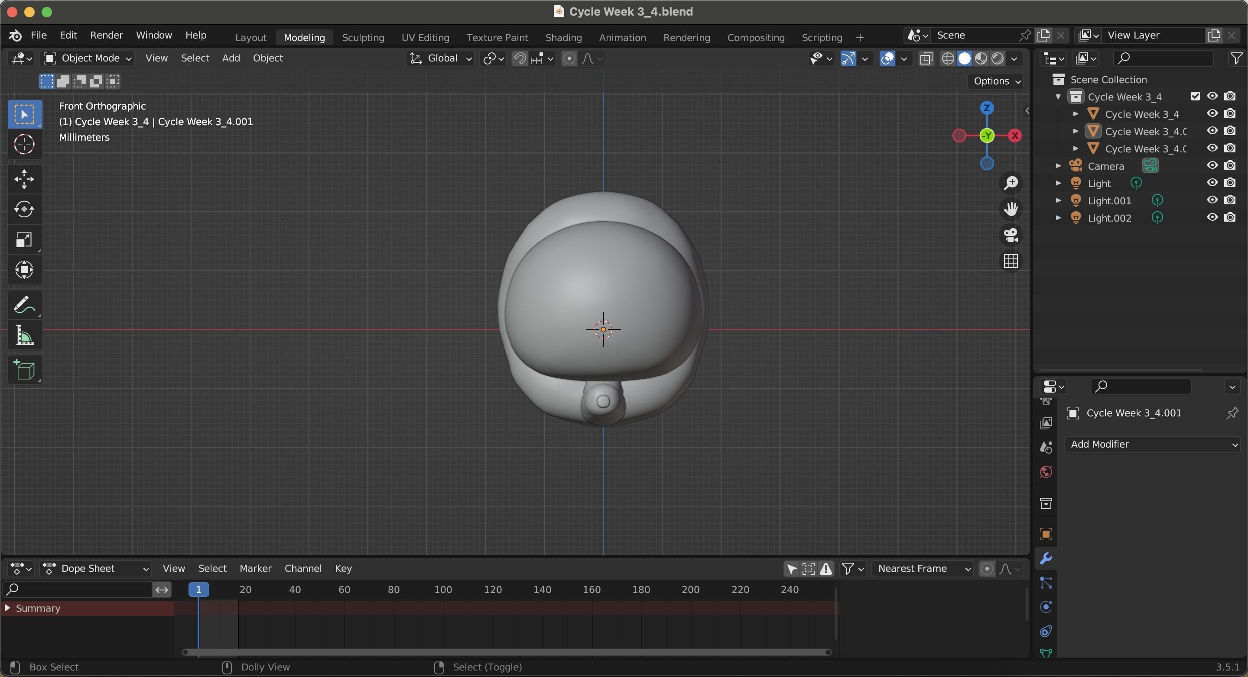Switch to the Sculpting workspace tab
The width and height of the screenshot is (1248, 677).
click(x=363, y=37)
